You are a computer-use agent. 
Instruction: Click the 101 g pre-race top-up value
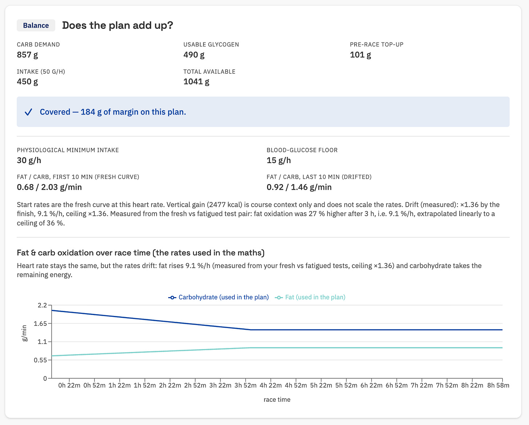[360, 55]
